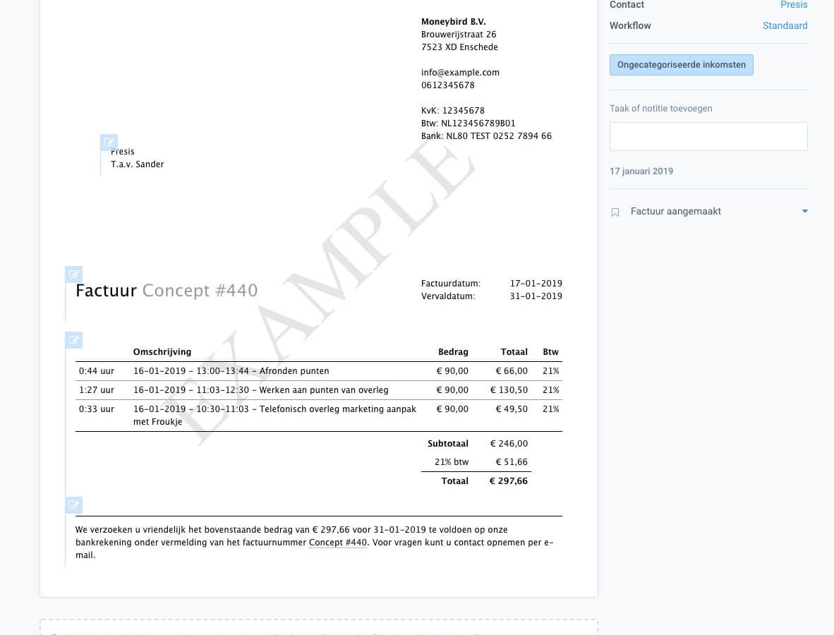Click the 17 januari 2019 date in the sidebar
Screen dimensions: 834x635
pyautogui.click(x=641, y=171)
